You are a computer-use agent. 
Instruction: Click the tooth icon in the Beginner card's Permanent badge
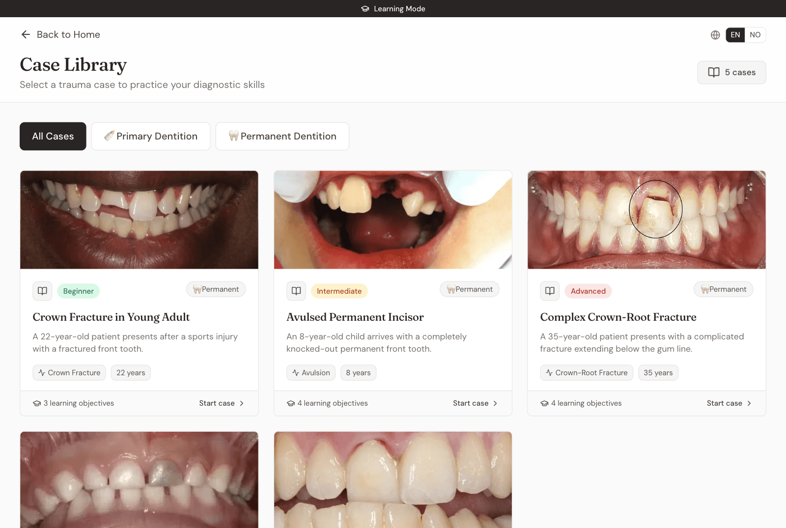[x=197, y=289]
